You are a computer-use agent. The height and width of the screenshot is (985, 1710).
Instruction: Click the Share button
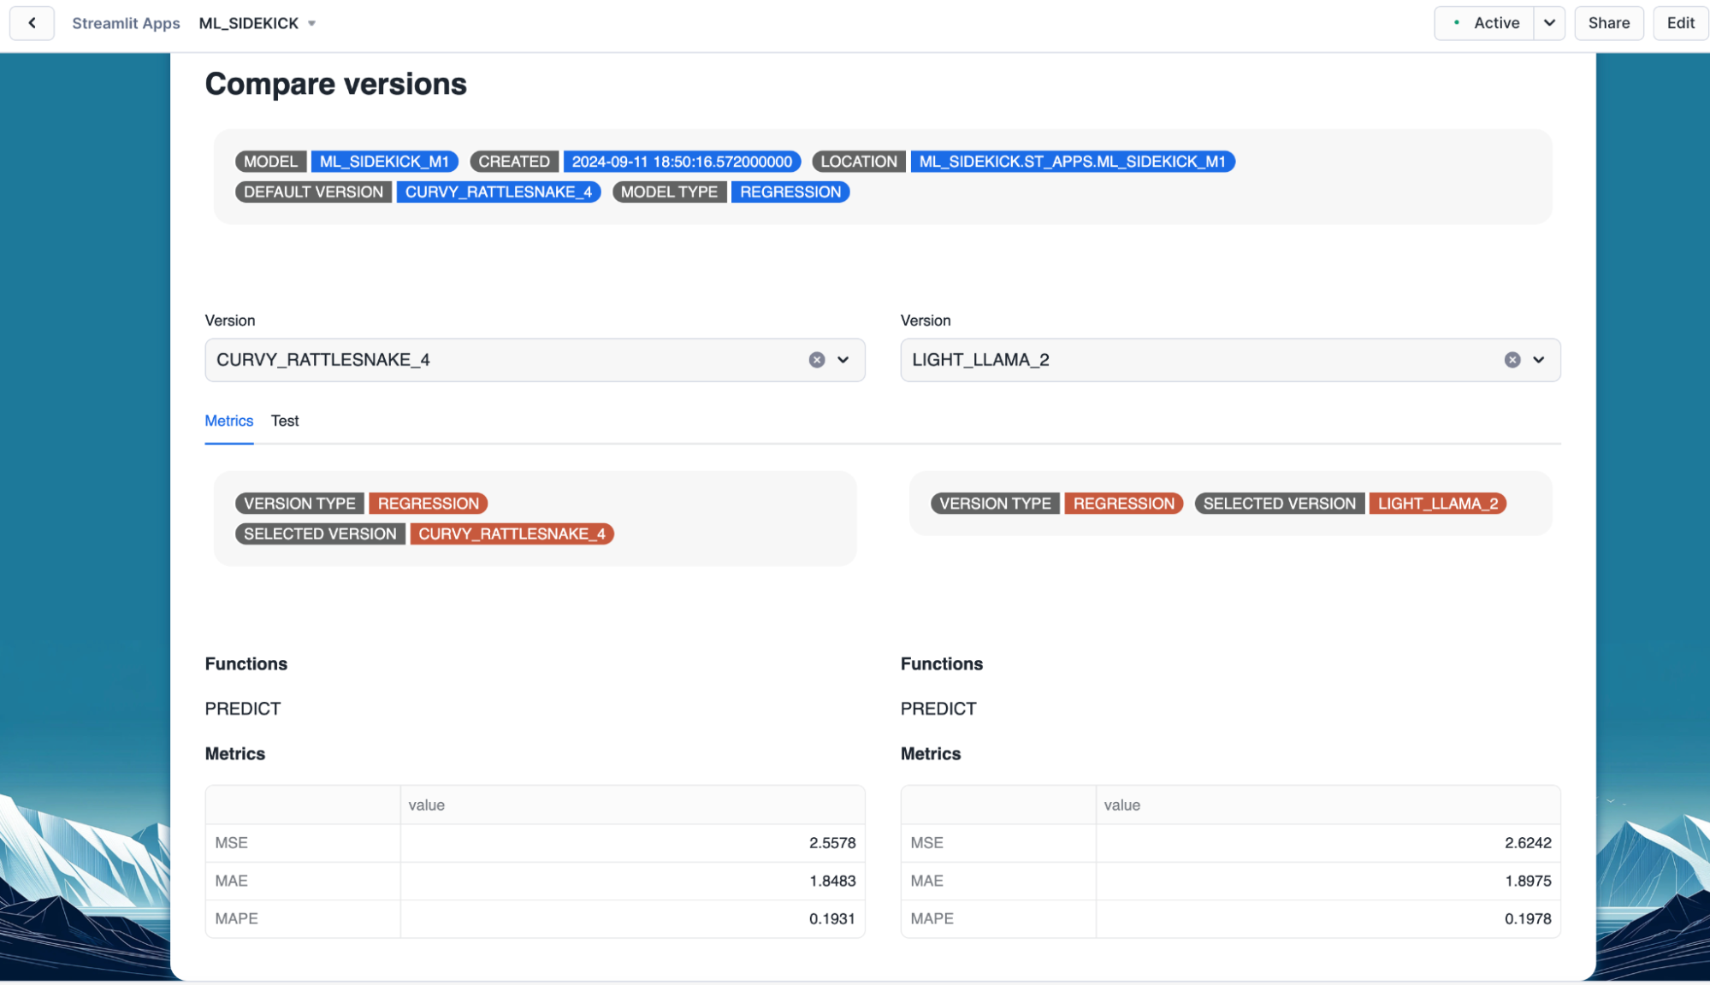coord(1608,23)
